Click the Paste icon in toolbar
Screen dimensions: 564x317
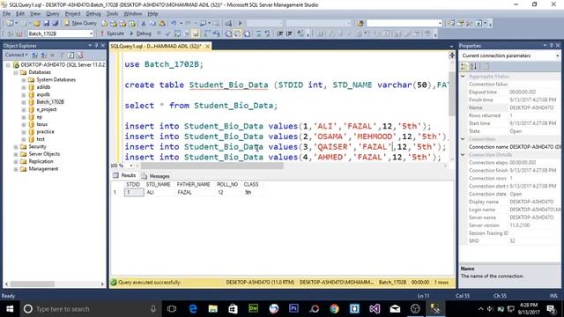coord(162,24)
